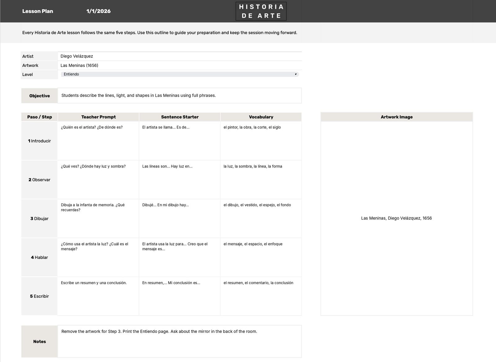
Task: Select the 1 Introducir step cell
Action: (39, 141)
